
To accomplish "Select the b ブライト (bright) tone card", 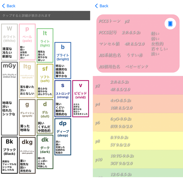I will (x=63, y=61).
